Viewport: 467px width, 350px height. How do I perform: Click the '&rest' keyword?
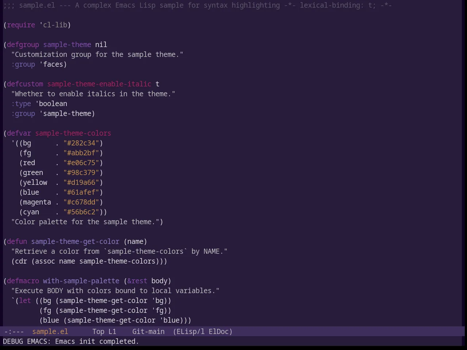pyautogui.click(x=137, y=281)
